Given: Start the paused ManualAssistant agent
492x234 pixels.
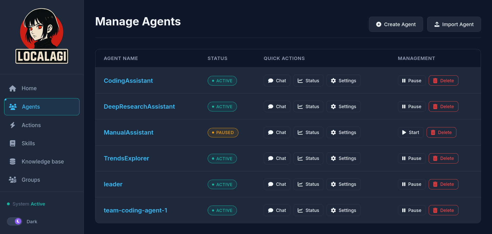Looking at the screenshot, I should [410, 133].
